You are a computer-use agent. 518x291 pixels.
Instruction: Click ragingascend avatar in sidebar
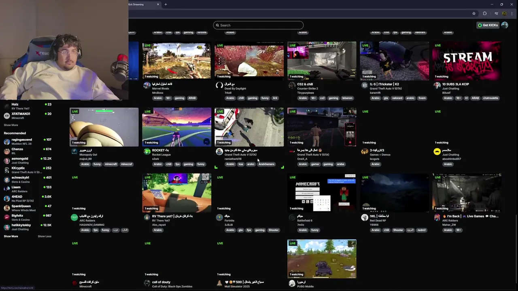click(x=6, y=141)
